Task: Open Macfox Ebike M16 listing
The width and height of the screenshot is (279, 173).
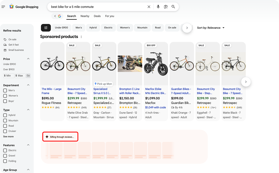Action: pos(156,91)
